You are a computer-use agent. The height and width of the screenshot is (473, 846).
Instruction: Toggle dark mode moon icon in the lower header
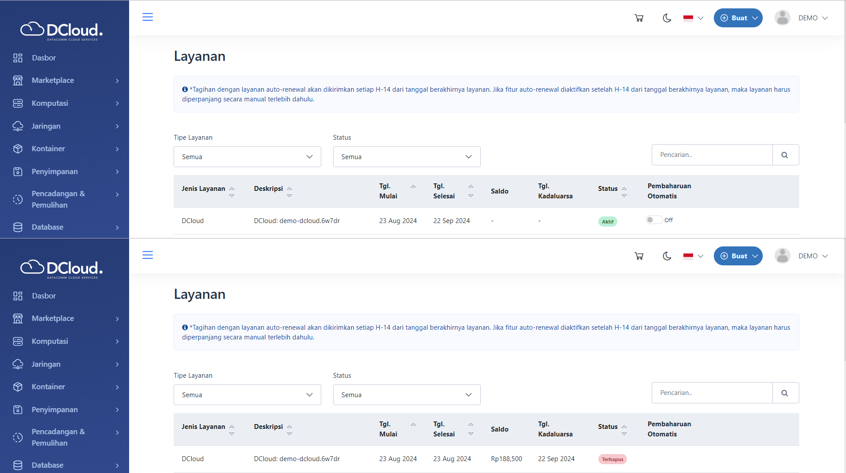click(x=667, y=256)
